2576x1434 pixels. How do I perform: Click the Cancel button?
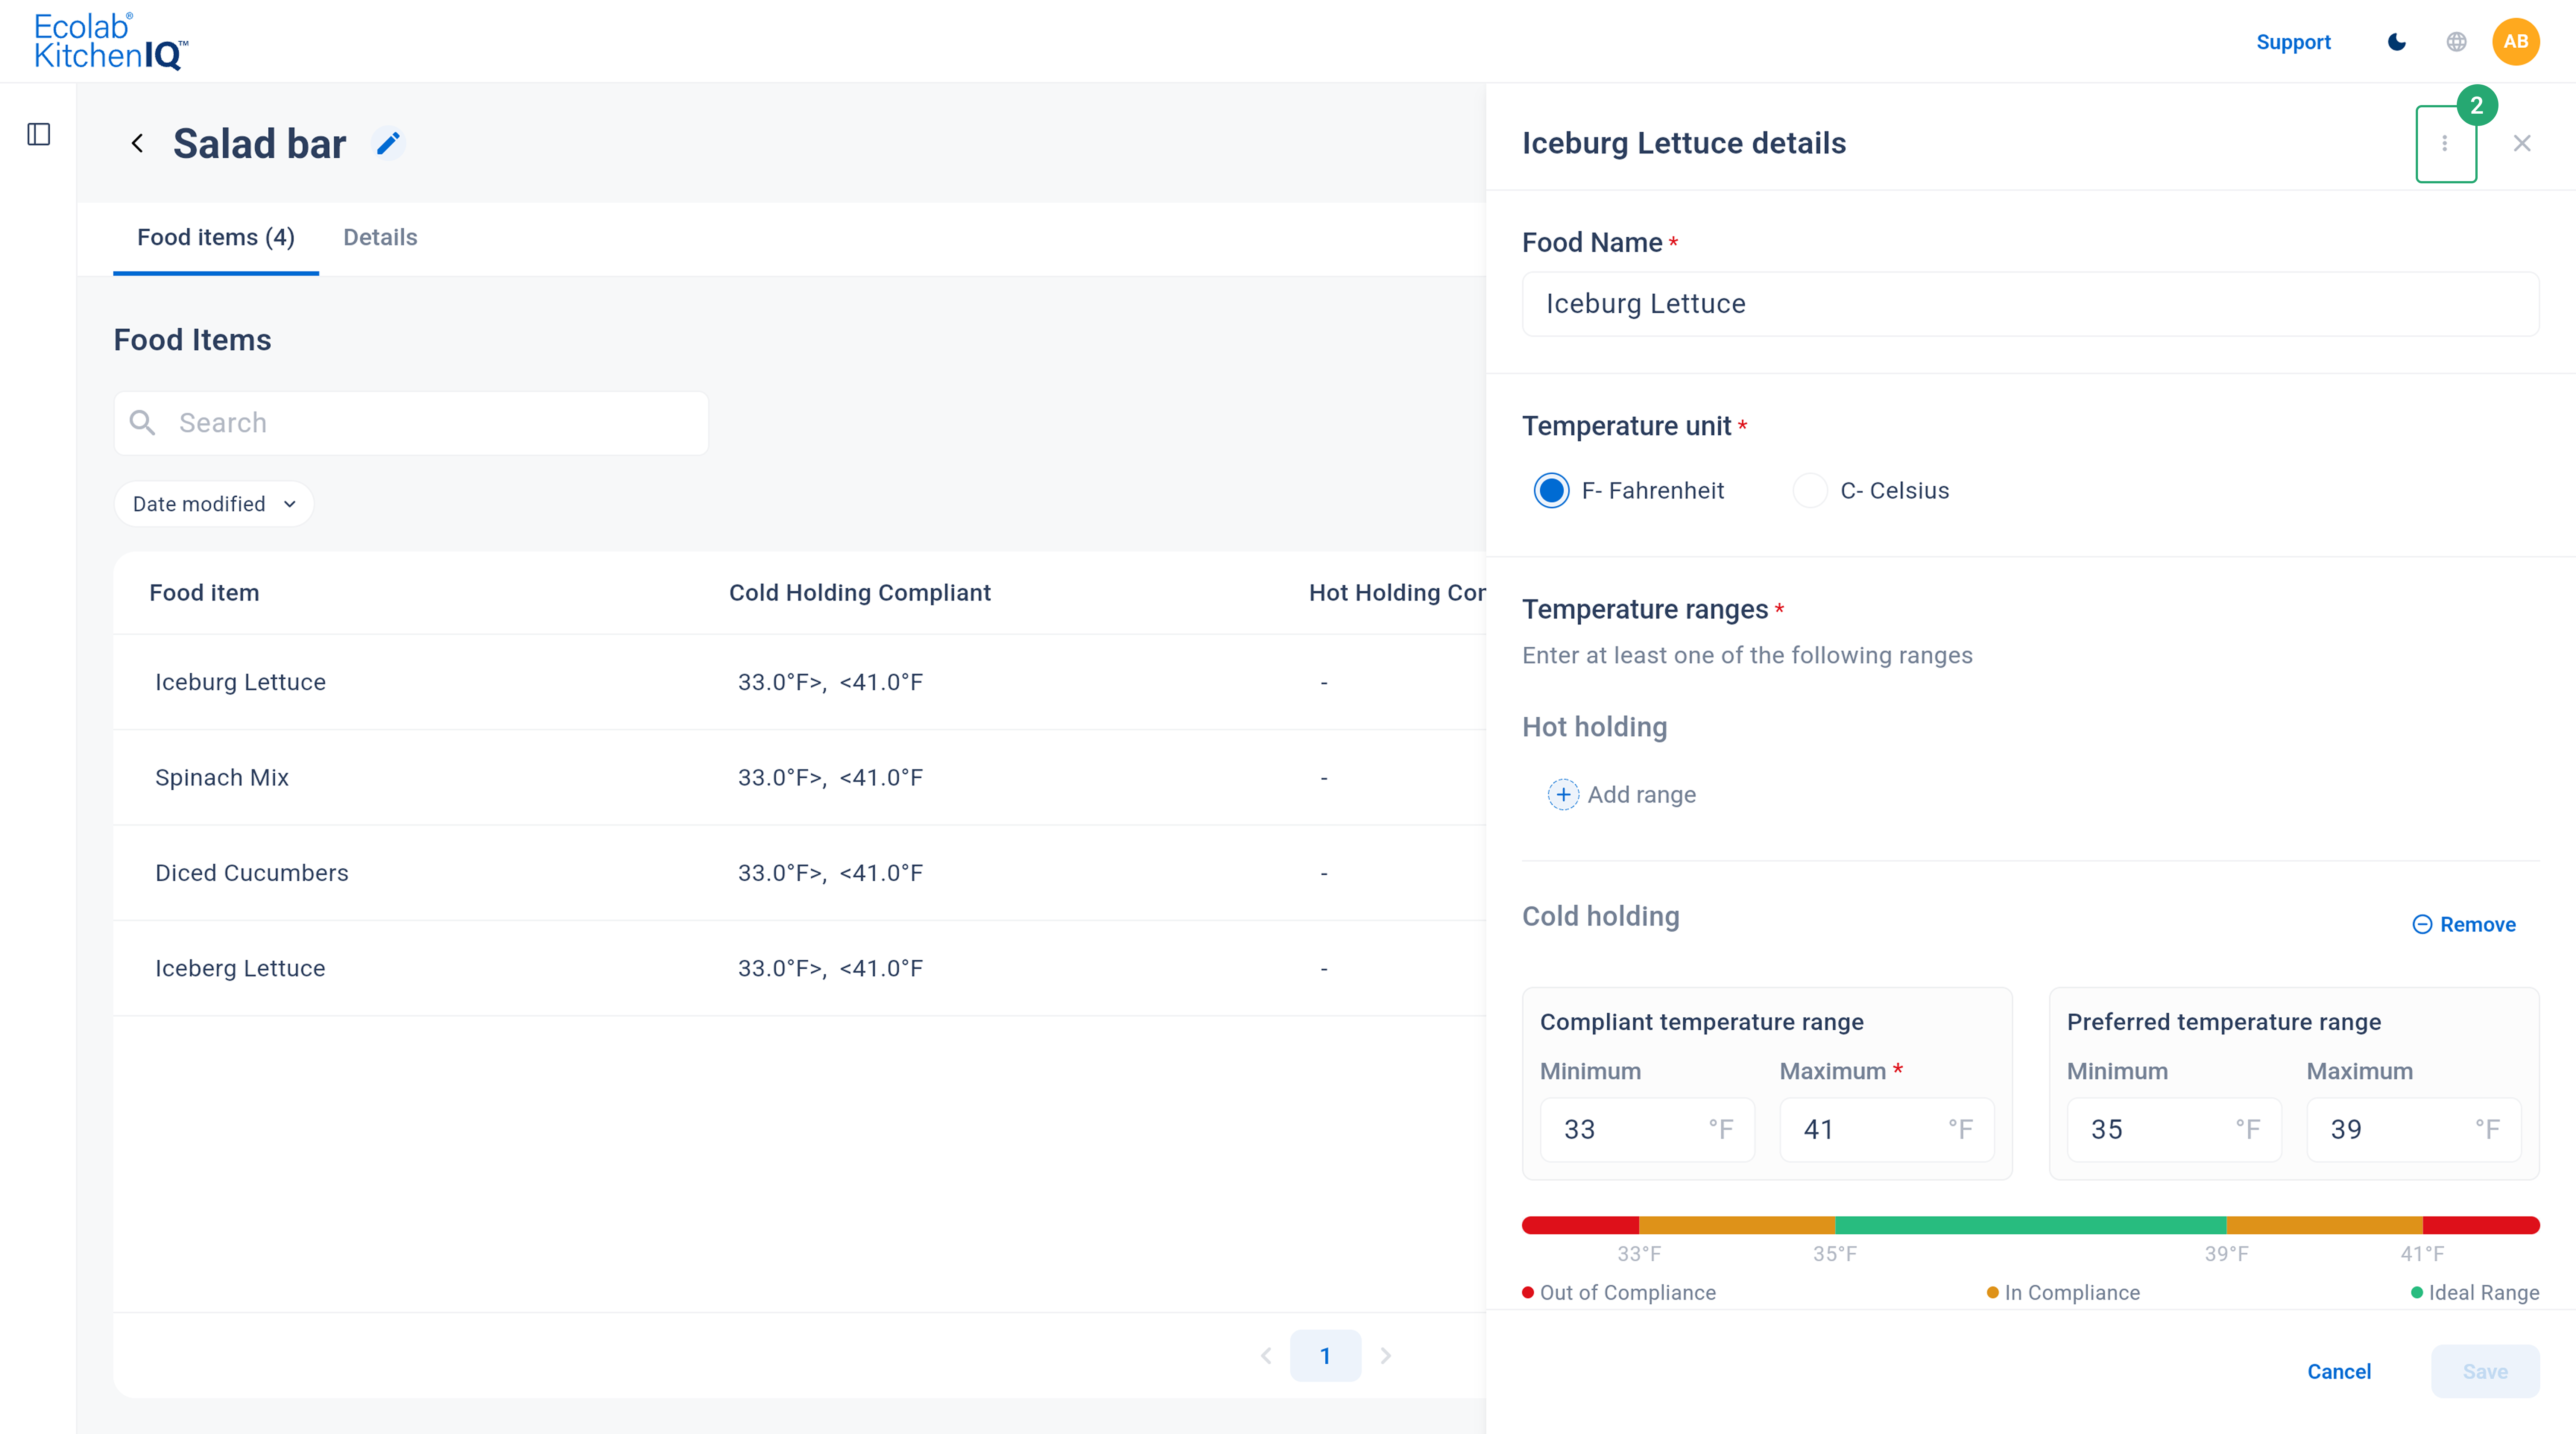[x=2339, y=1372]
